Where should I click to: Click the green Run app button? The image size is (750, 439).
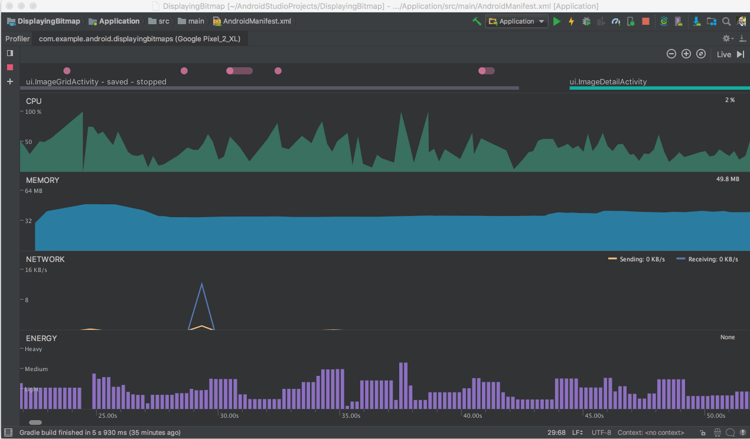point(556,21)
